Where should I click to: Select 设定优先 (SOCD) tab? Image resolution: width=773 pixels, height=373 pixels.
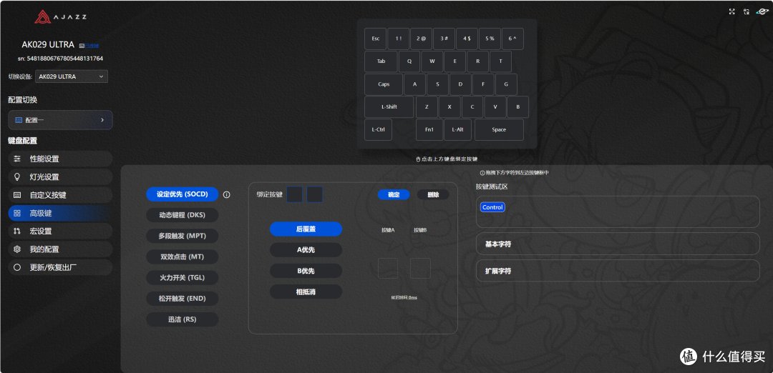tap(182, 194)
